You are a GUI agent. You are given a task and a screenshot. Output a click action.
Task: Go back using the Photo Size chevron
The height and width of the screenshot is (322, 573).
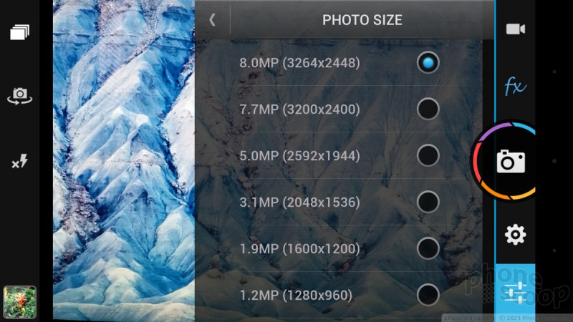[x=212, y=20]
